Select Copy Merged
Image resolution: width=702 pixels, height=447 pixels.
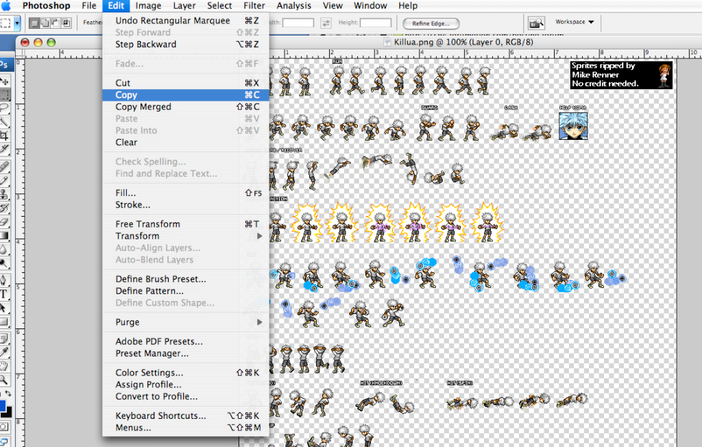tap(186, 106)
